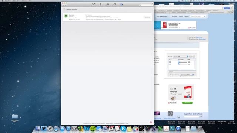Click the Suggest More Similar Software input field
The width and height of the screenshot is (237, 133).
tap(191, 117)
